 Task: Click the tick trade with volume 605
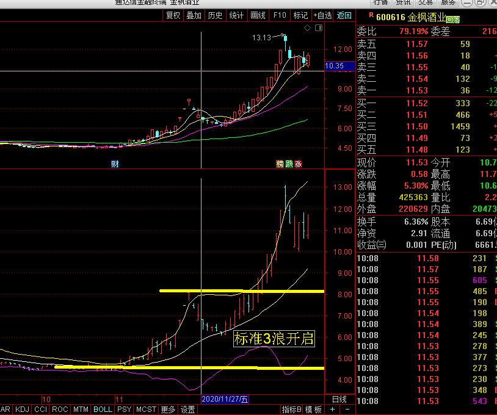point(479,280)
